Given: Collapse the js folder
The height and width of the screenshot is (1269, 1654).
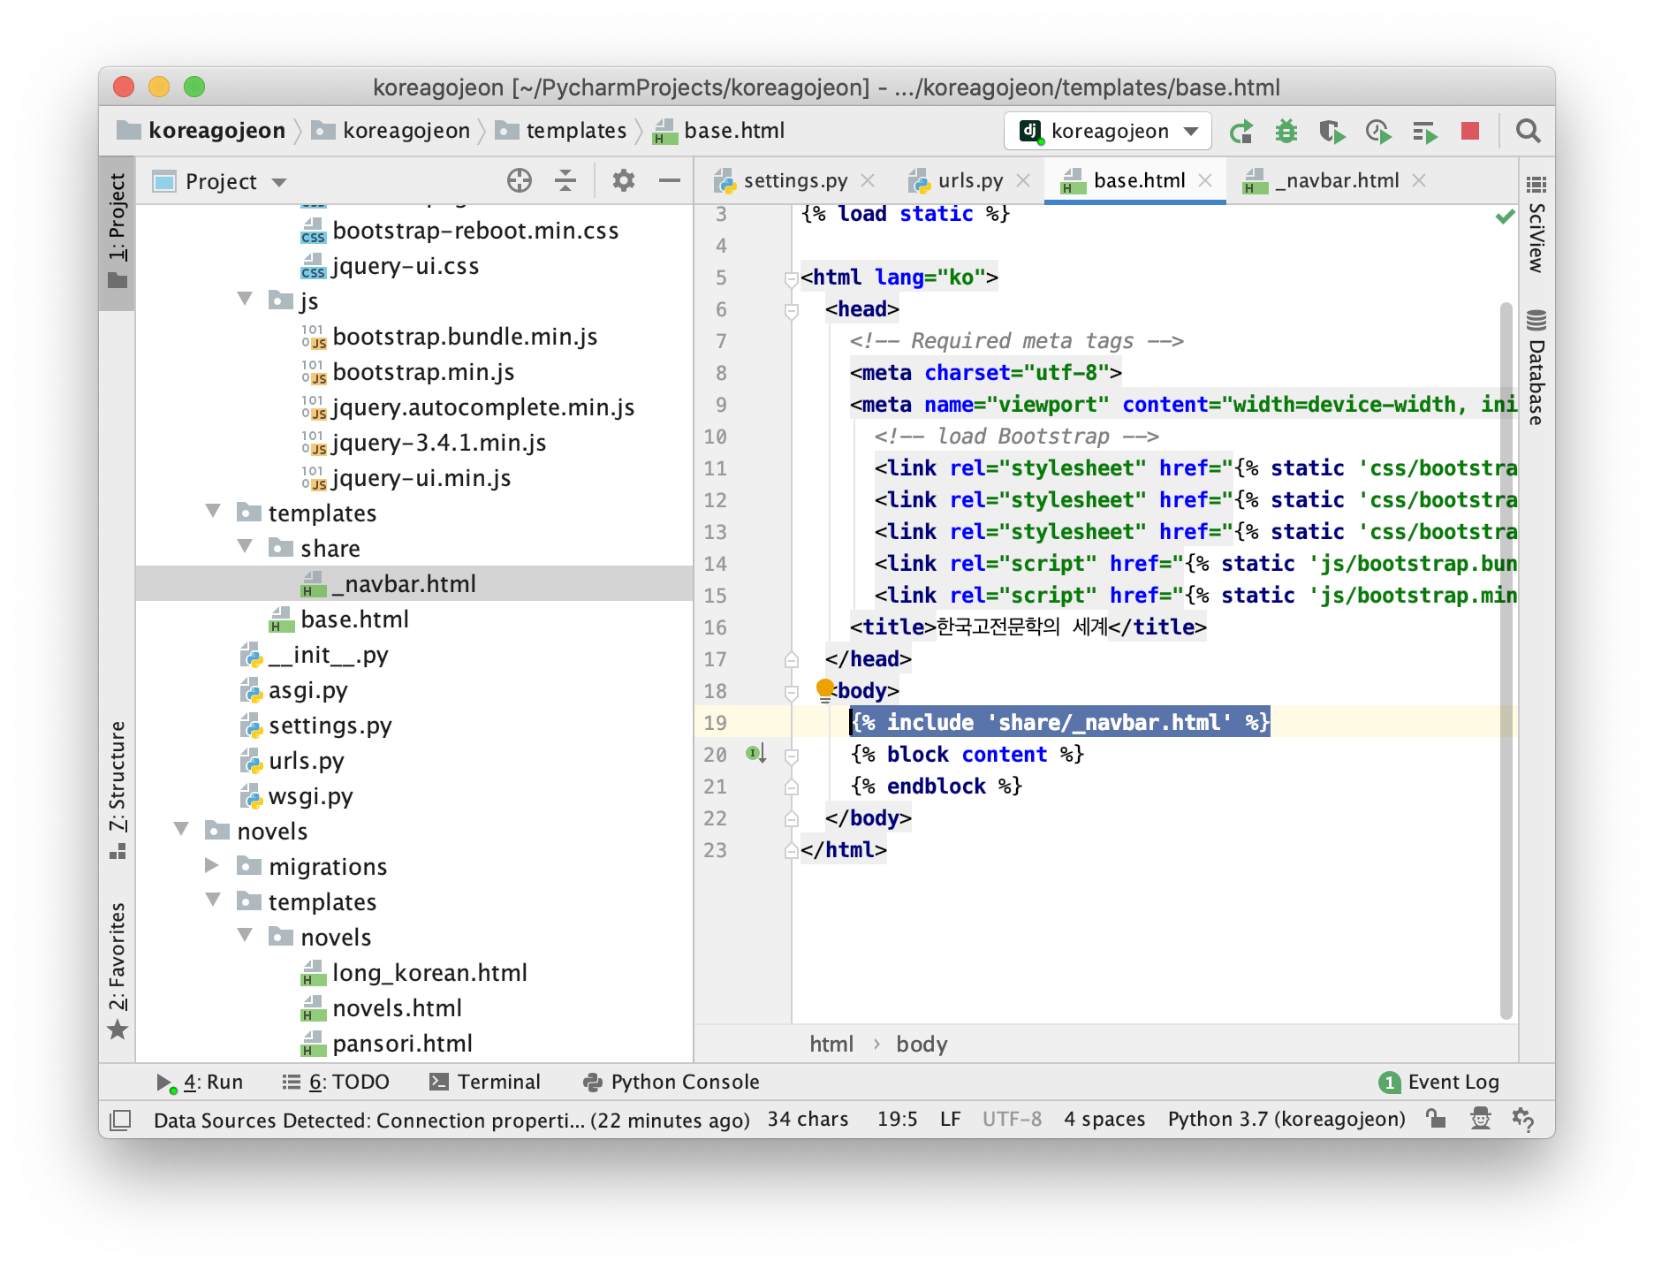Looking at the screenshot, I should tap(246, 300).
